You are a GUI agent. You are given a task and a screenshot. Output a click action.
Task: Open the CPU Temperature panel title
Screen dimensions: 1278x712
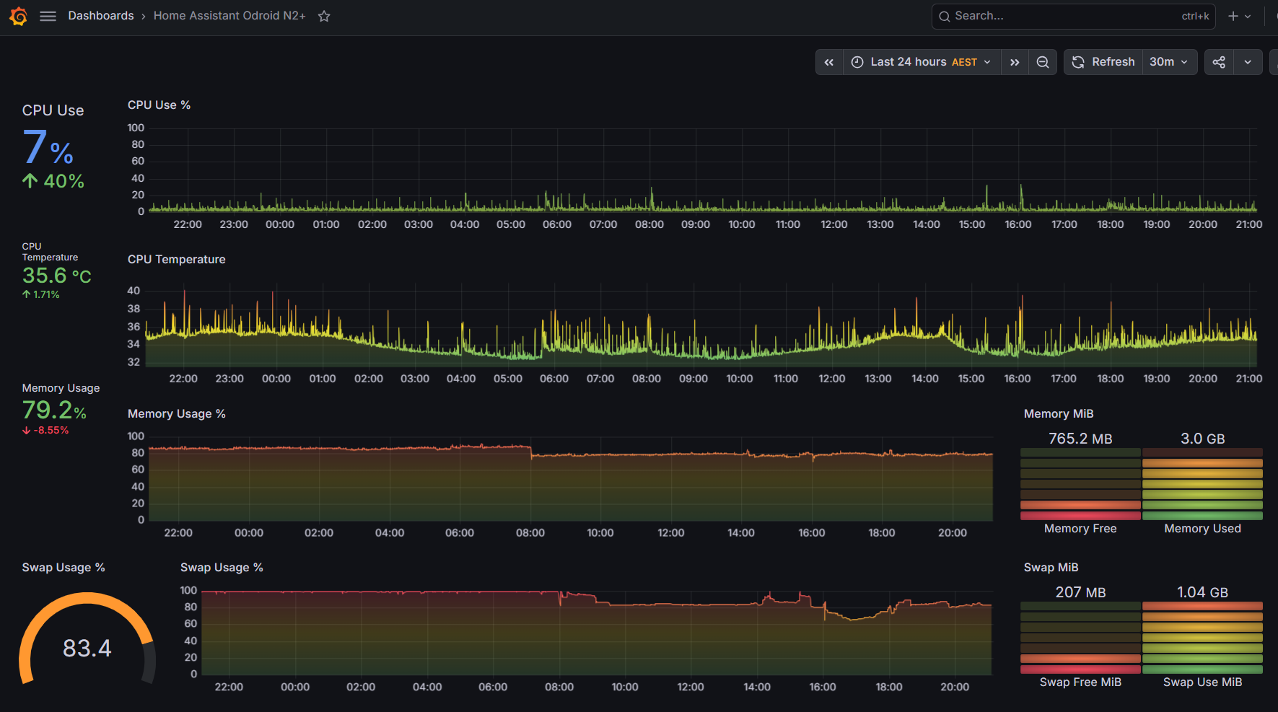click(176, 259)
